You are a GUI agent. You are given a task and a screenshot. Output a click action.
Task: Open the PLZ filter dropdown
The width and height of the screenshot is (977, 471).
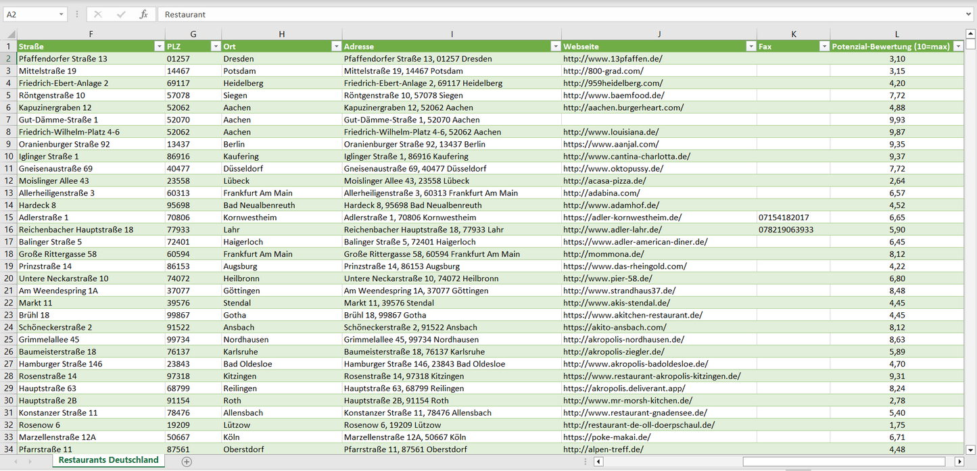[216, 47]
